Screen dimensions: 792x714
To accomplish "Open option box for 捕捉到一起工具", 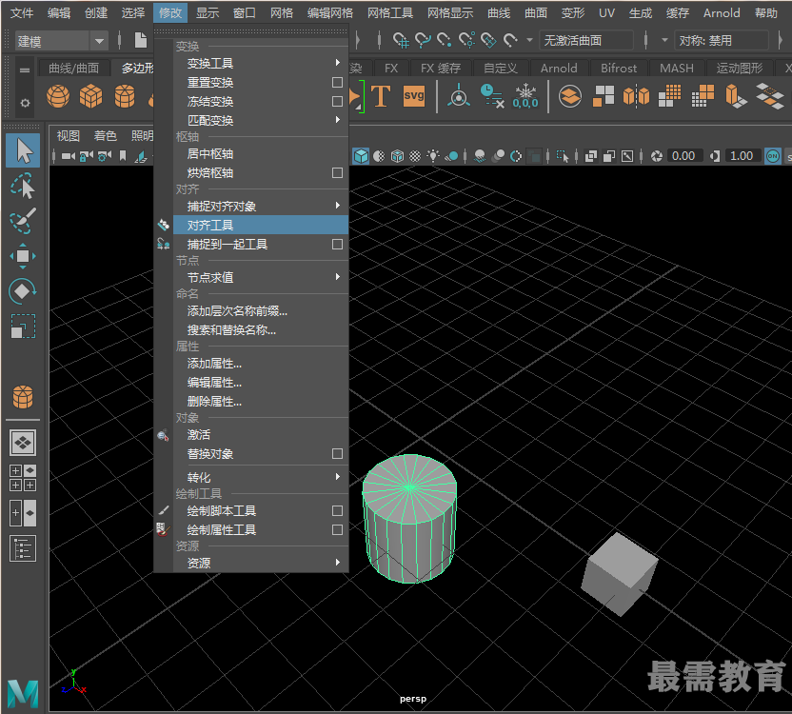I will pyautogui.click(x=337, y=245).
